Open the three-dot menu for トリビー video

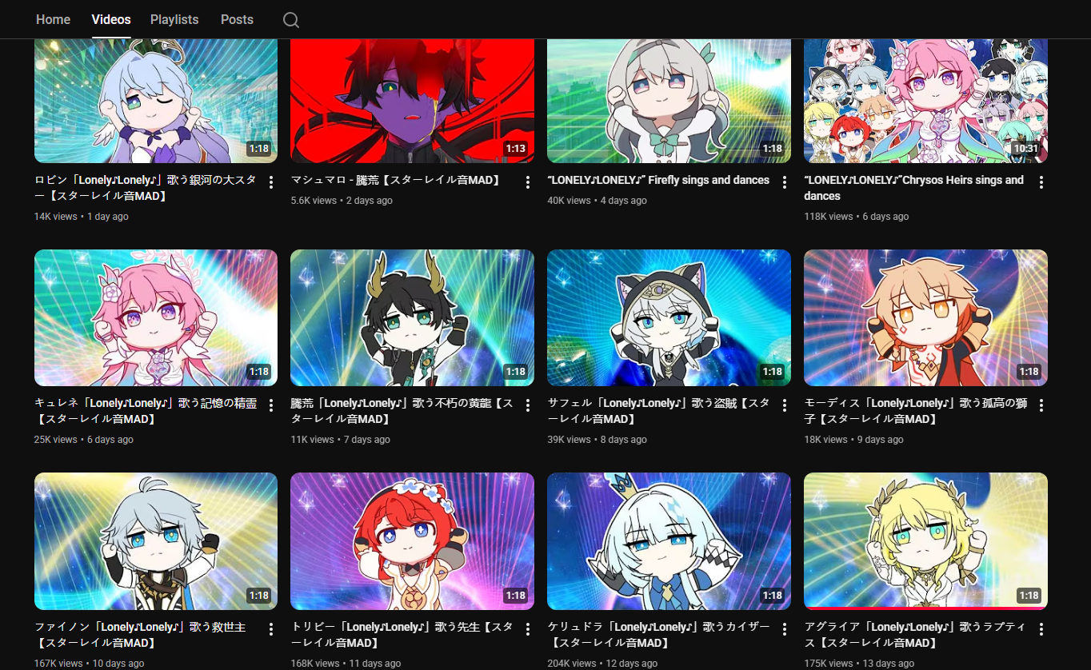coord(528,629)
